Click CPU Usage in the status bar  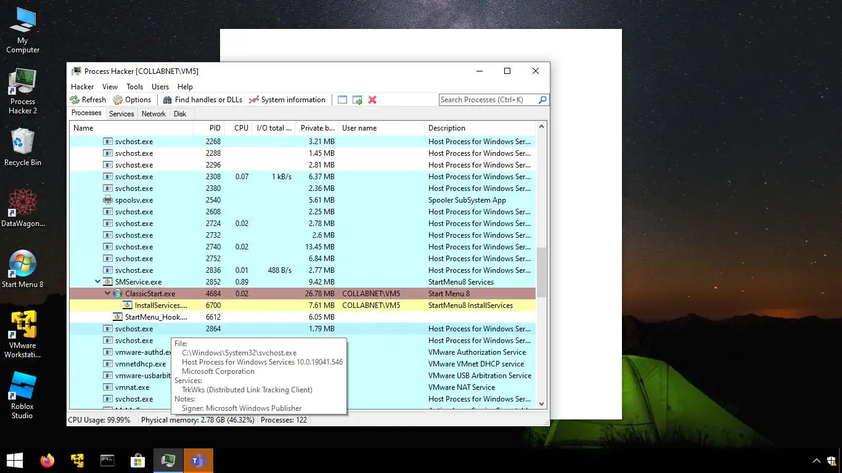(99, 420)
